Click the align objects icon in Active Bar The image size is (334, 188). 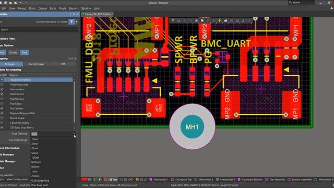(196, 21)
